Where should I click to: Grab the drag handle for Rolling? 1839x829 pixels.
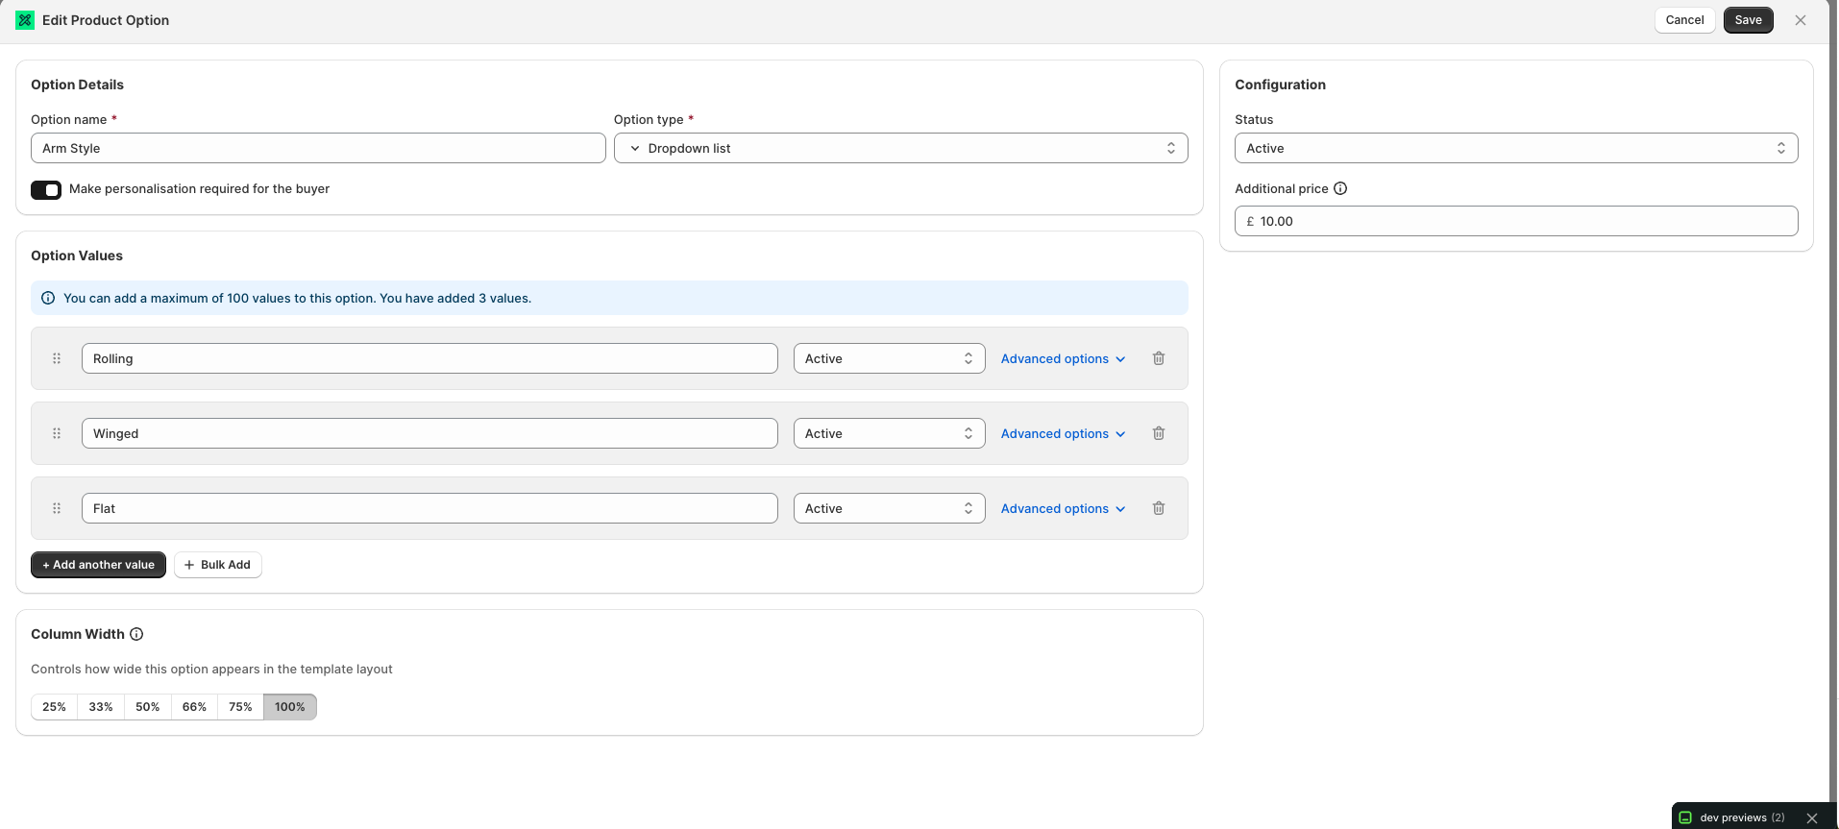pos(57,358)
